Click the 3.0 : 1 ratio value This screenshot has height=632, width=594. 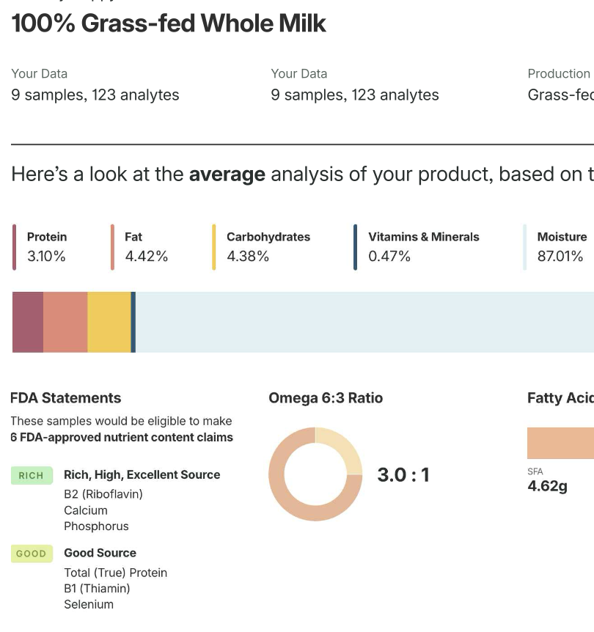[403, 475]
